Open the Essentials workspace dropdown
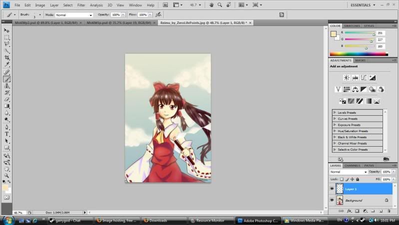This screenshot has height=225, width=399. tap(363, 5)
